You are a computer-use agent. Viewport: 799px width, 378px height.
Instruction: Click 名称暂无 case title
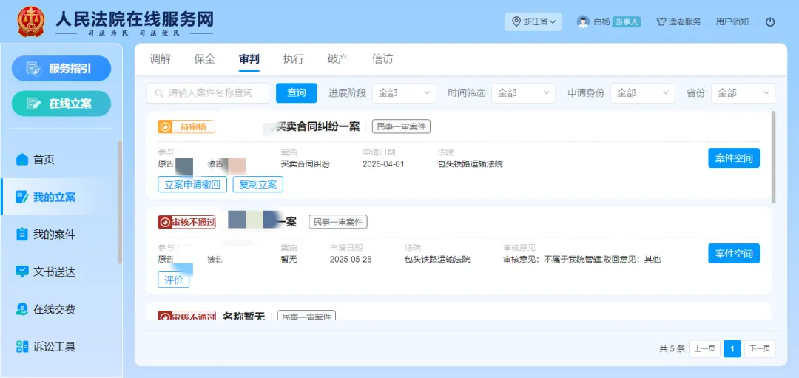coord(245,317)
